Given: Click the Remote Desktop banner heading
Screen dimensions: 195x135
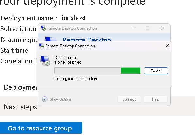Looking at the screenshot, I should pos(87,39).
